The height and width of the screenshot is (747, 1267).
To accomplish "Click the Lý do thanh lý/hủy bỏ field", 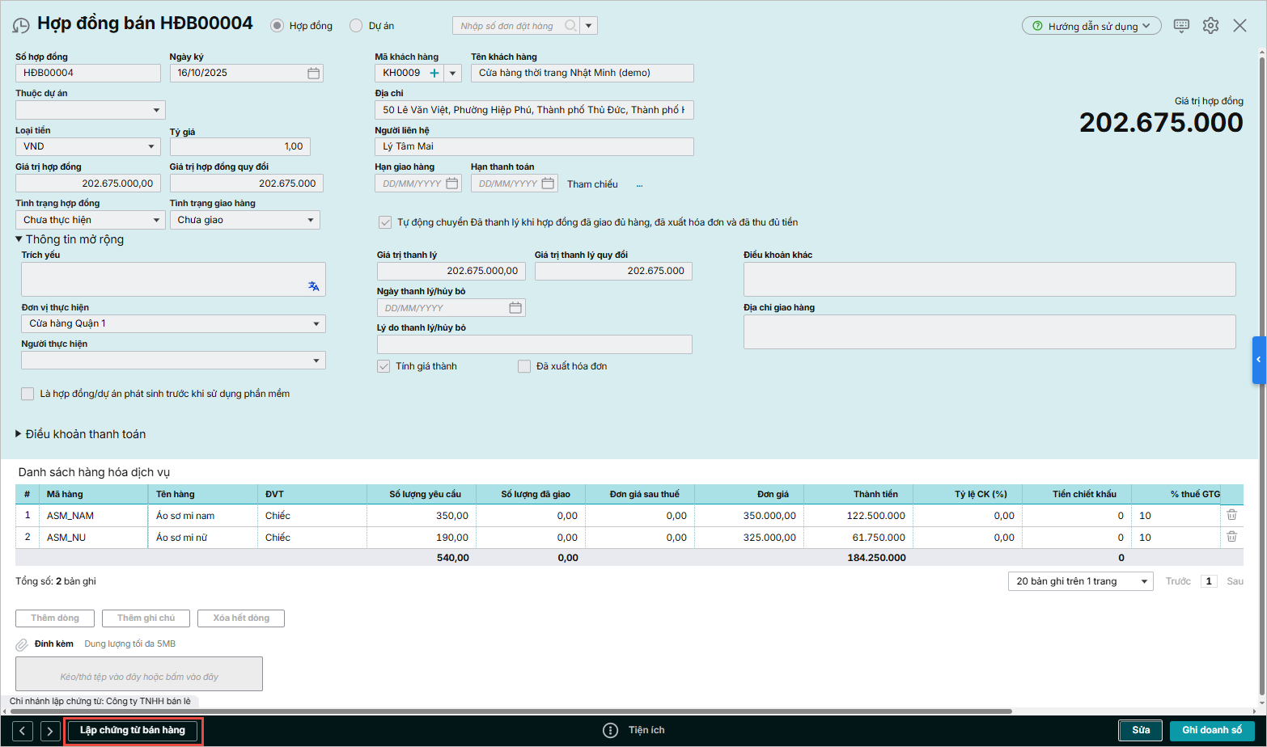I will (534, 344).
